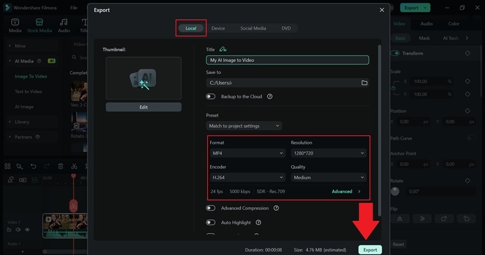Click the selection tool icon in timeline toolbar
The image size is (485, 255).
click(20, 167)
